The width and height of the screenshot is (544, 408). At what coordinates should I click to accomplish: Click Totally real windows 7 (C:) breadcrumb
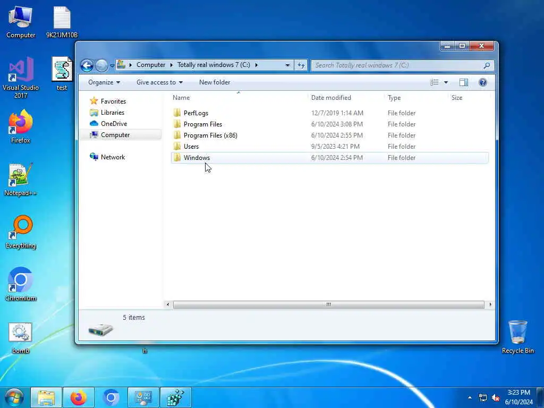(x=214, y=65)
